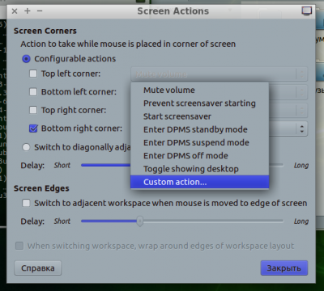The height and width of the screenshot is (291, 324).
Task: Select Switch to diagonally adjacent radio option
Action: click(26, 147)
